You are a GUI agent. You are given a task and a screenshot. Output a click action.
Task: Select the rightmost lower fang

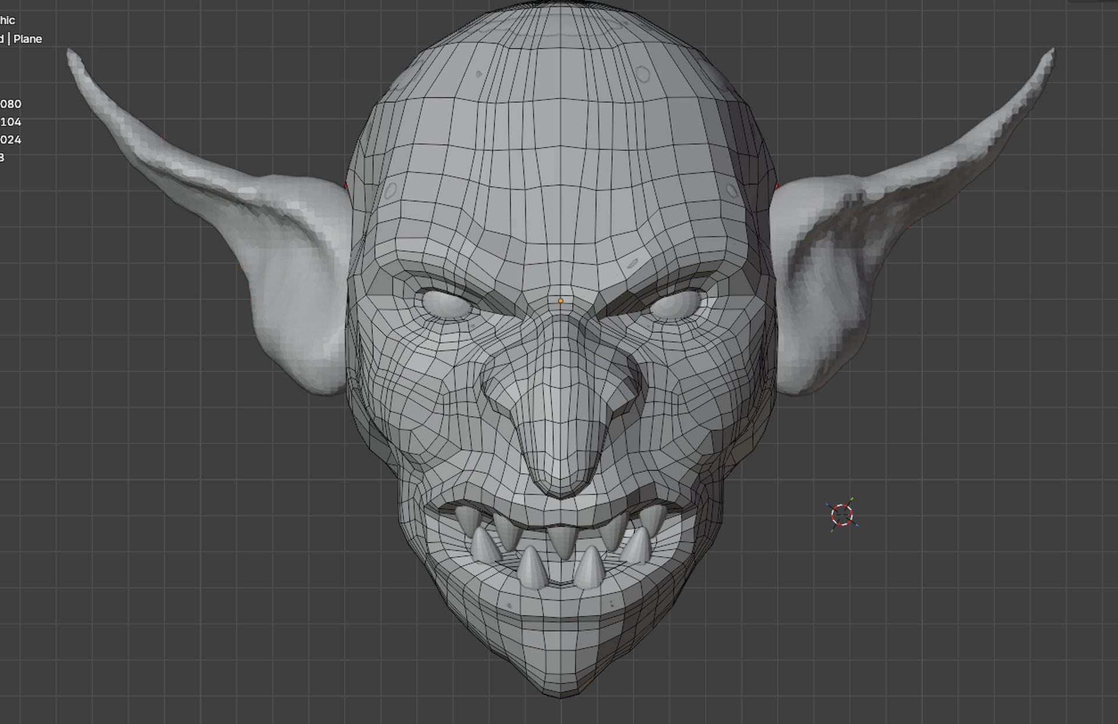[x=638, y=546]
